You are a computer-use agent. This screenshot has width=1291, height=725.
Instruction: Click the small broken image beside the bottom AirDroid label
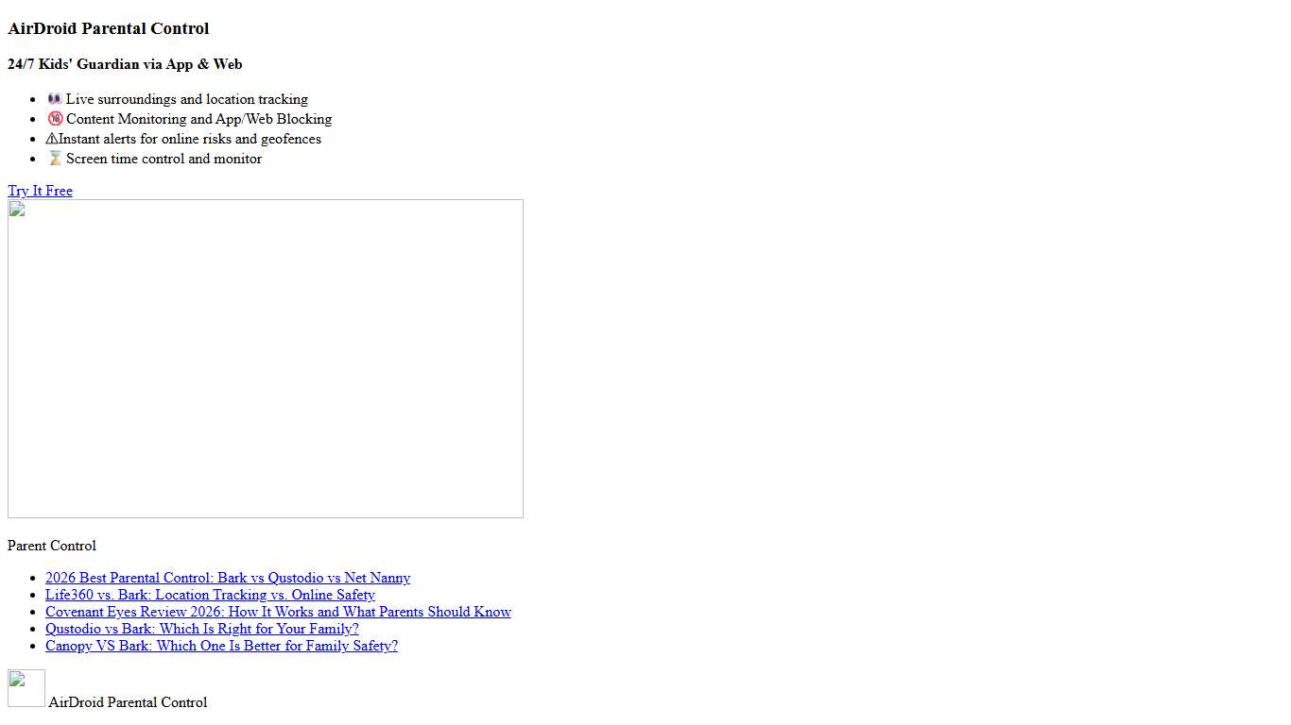point(26,688)
